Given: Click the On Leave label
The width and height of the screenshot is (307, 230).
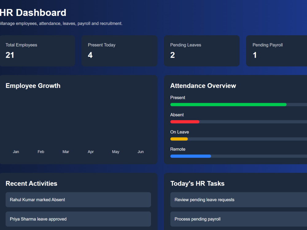Looking at the screenshot, I should point(180,132).
